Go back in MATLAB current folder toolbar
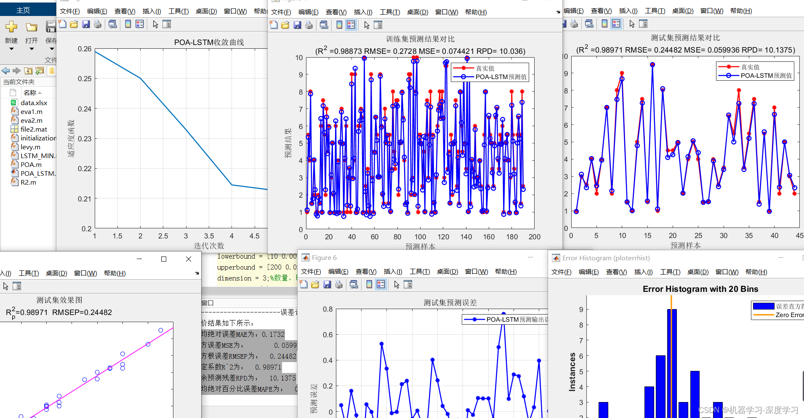 (x=5, y=71)
